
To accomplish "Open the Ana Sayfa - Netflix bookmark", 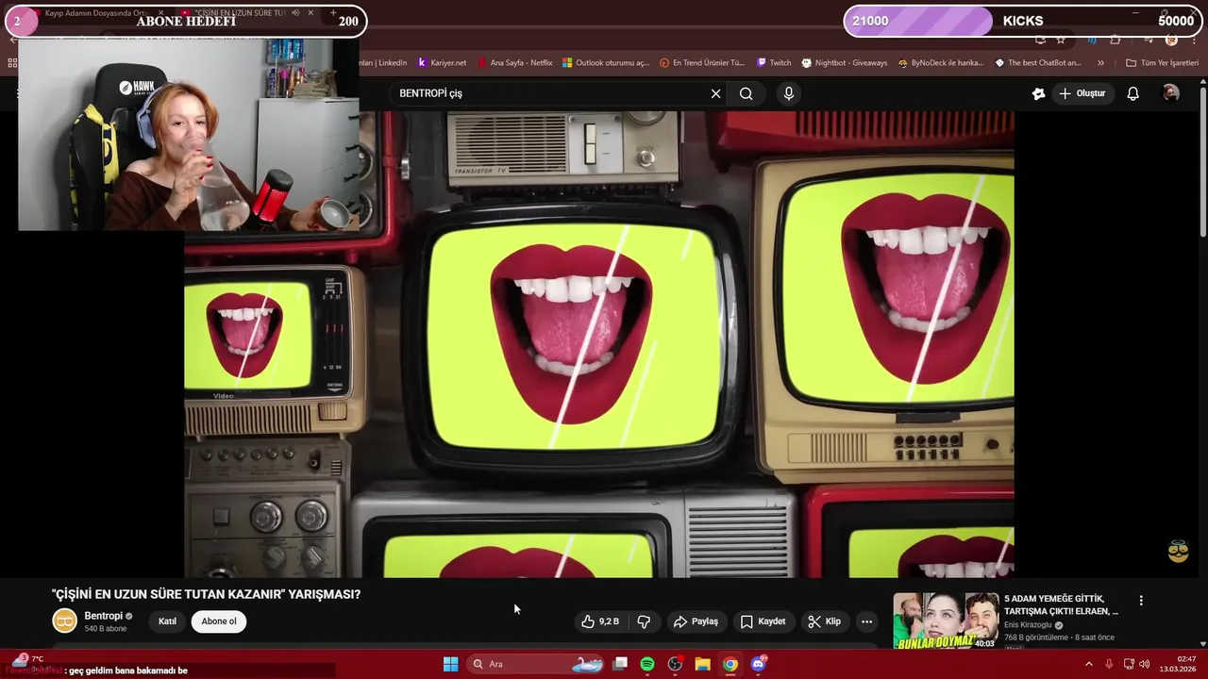I will pyautogui.click(x=514, y=63).
